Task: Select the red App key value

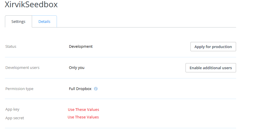Action: (x=83, y=110)
